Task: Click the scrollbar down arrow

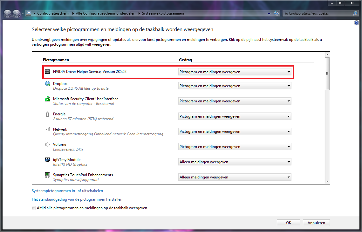Action: pyautogui.click(x=327, y=182)
